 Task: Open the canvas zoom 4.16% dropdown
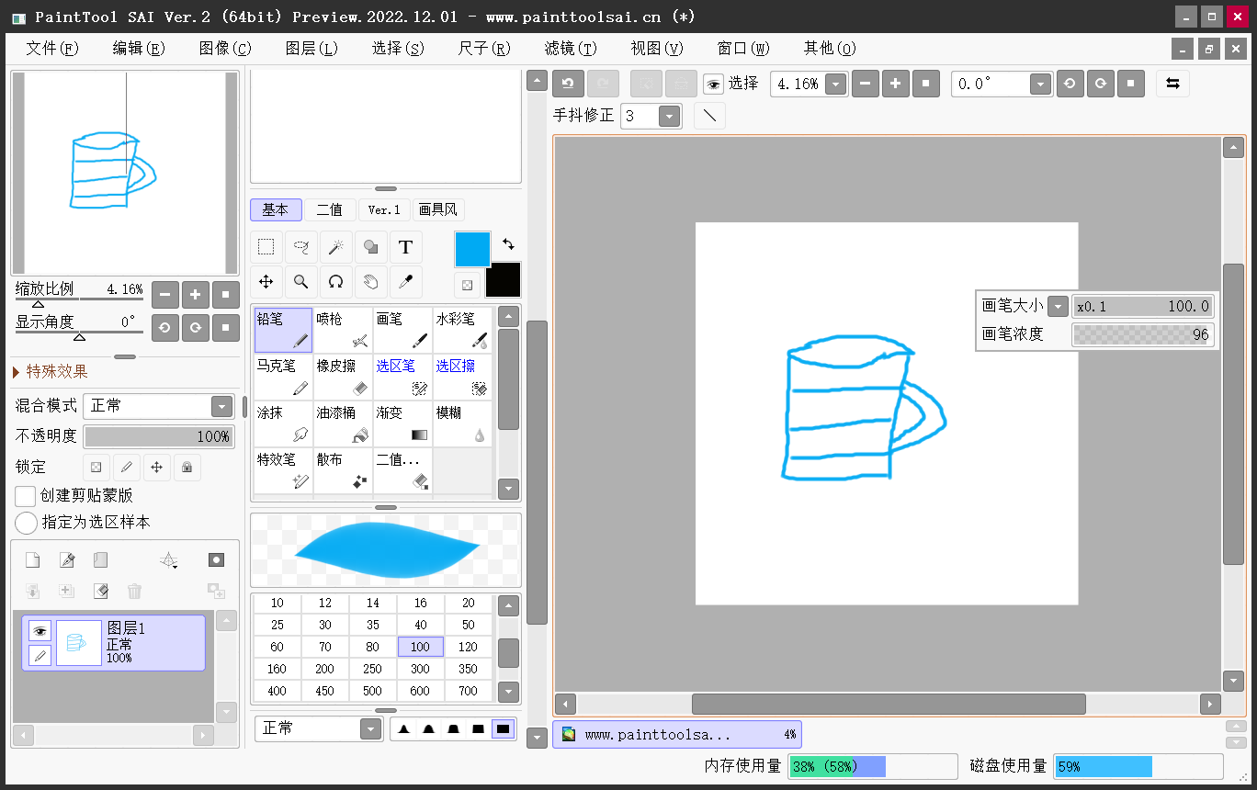click(x=835, y=85)
